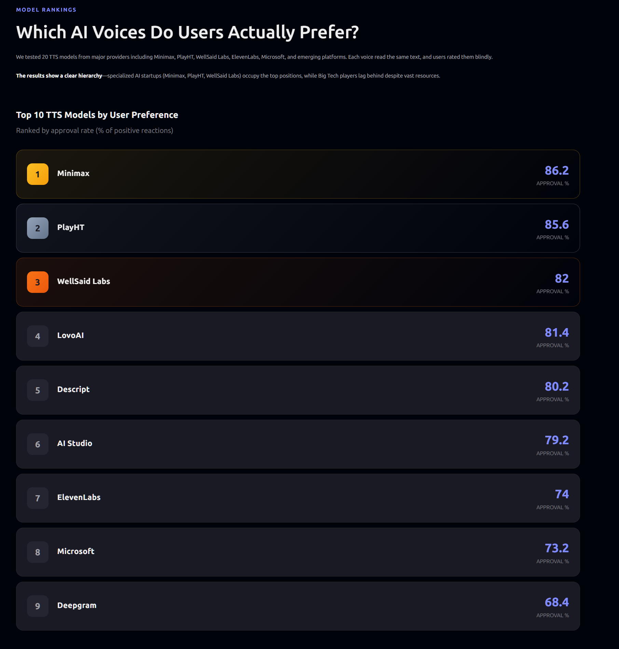Viewport: 619px width, 649px height.
Task: Click the rank 7 badge beside ElevenLabs
Action: [38, 498]
